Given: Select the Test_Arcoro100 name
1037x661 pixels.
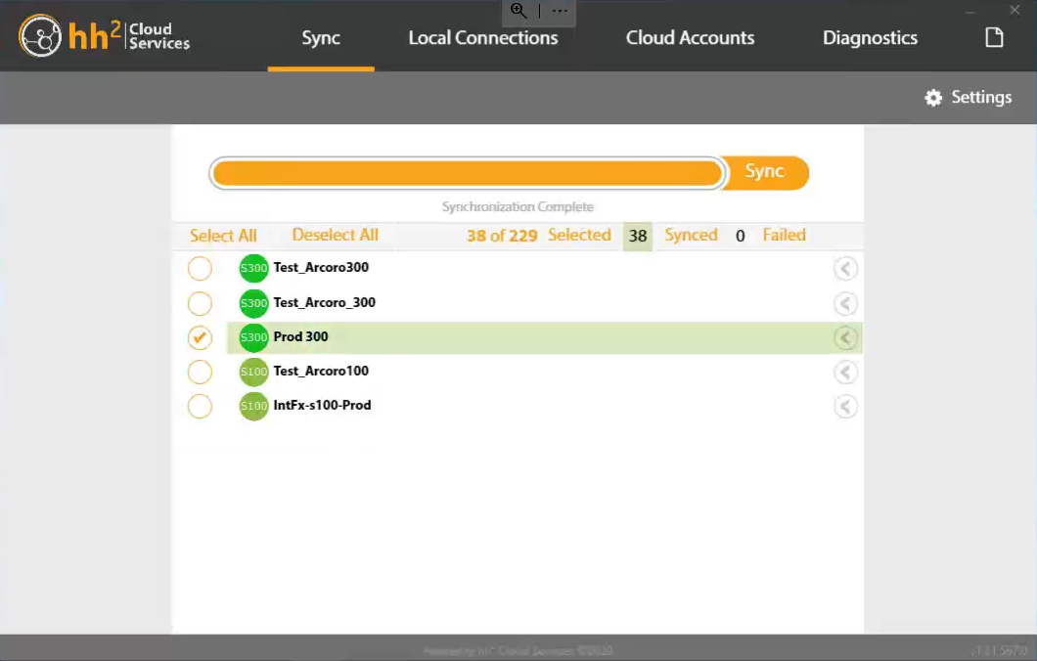Looking at the screenshot, I should (x=321, y=371).
